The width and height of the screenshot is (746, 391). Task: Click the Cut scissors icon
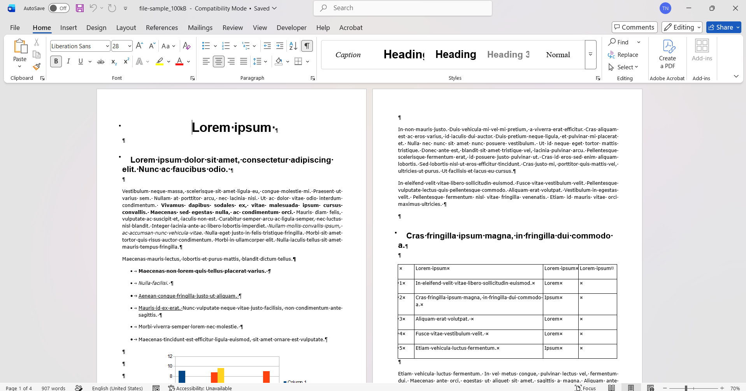coord(37,42)
